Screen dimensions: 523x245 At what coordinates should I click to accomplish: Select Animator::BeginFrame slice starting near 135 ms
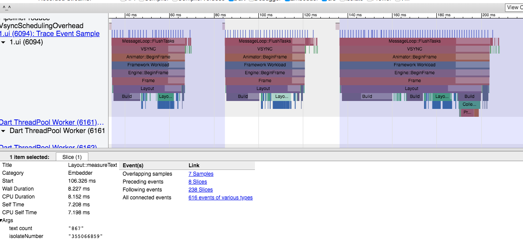click(x=414, y=57)
